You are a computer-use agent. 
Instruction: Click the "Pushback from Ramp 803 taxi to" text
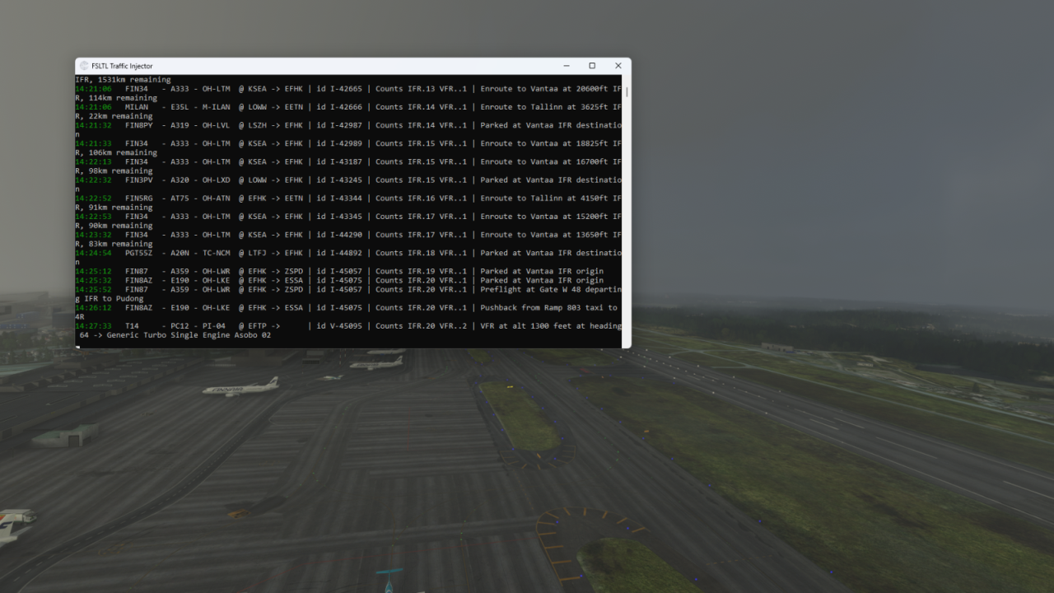pos(549,308)
